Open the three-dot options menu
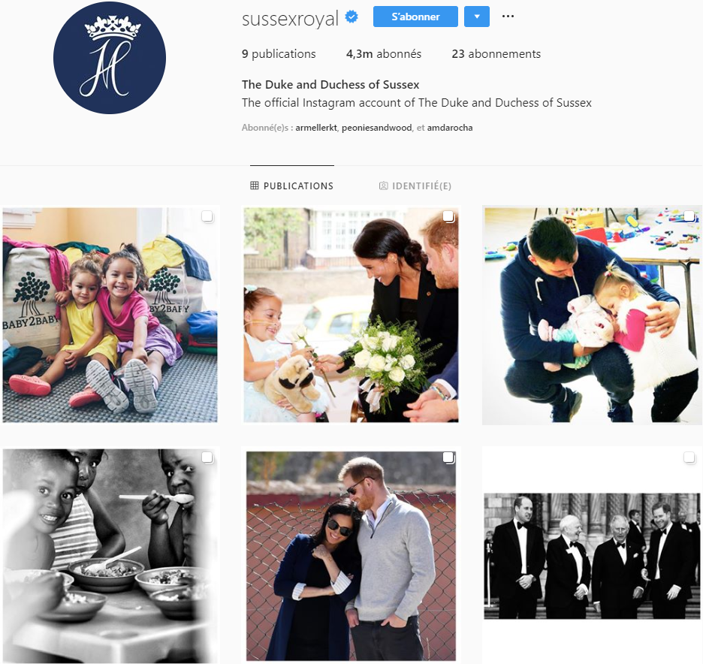 coord(508,16)
